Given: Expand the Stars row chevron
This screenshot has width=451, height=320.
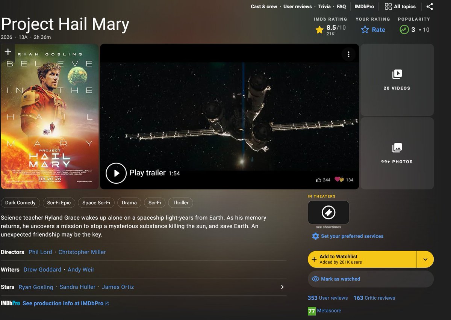Looking at the screenshot, I should (x=283, y=287).
